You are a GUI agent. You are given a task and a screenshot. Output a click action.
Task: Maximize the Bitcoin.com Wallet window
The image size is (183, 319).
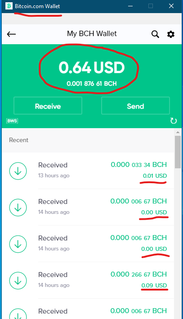click(151, 6)
